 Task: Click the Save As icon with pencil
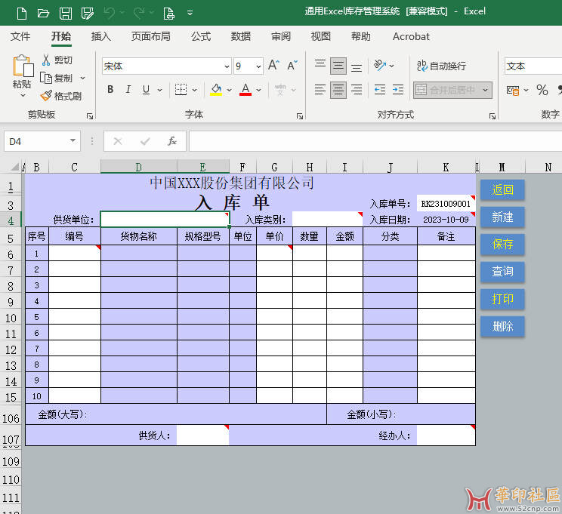pyautogui.click(x=88, y=14)
